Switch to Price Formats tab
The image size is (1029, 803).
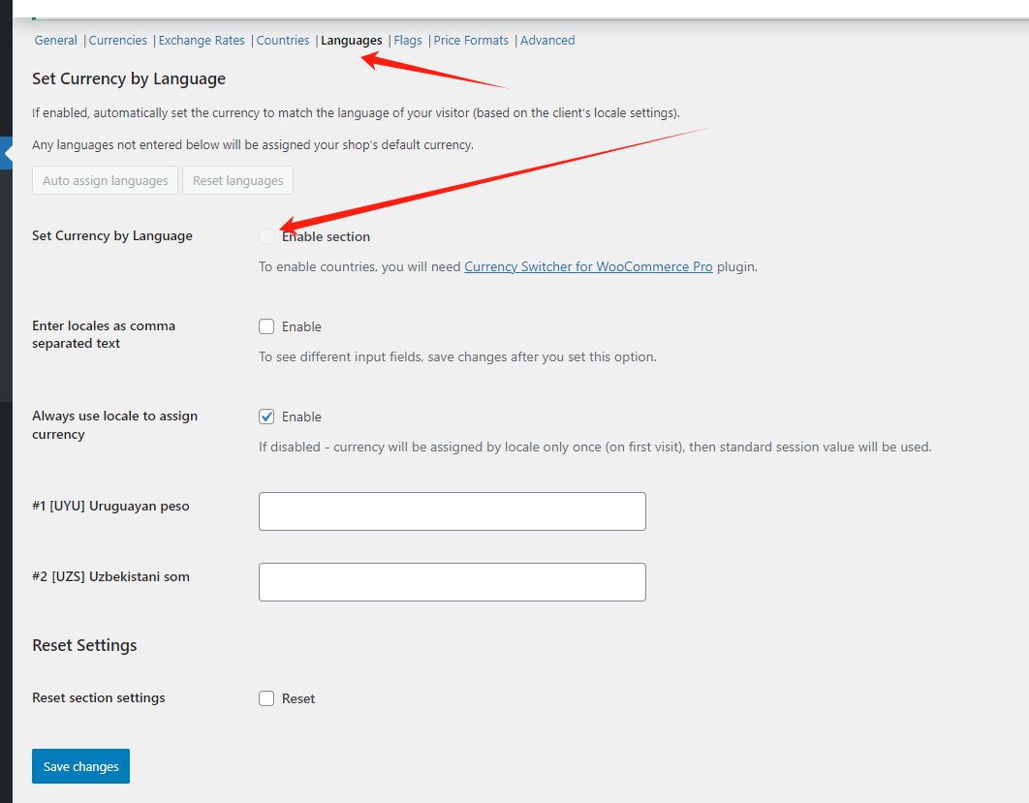pyautogui.click(x=471, y=41)
